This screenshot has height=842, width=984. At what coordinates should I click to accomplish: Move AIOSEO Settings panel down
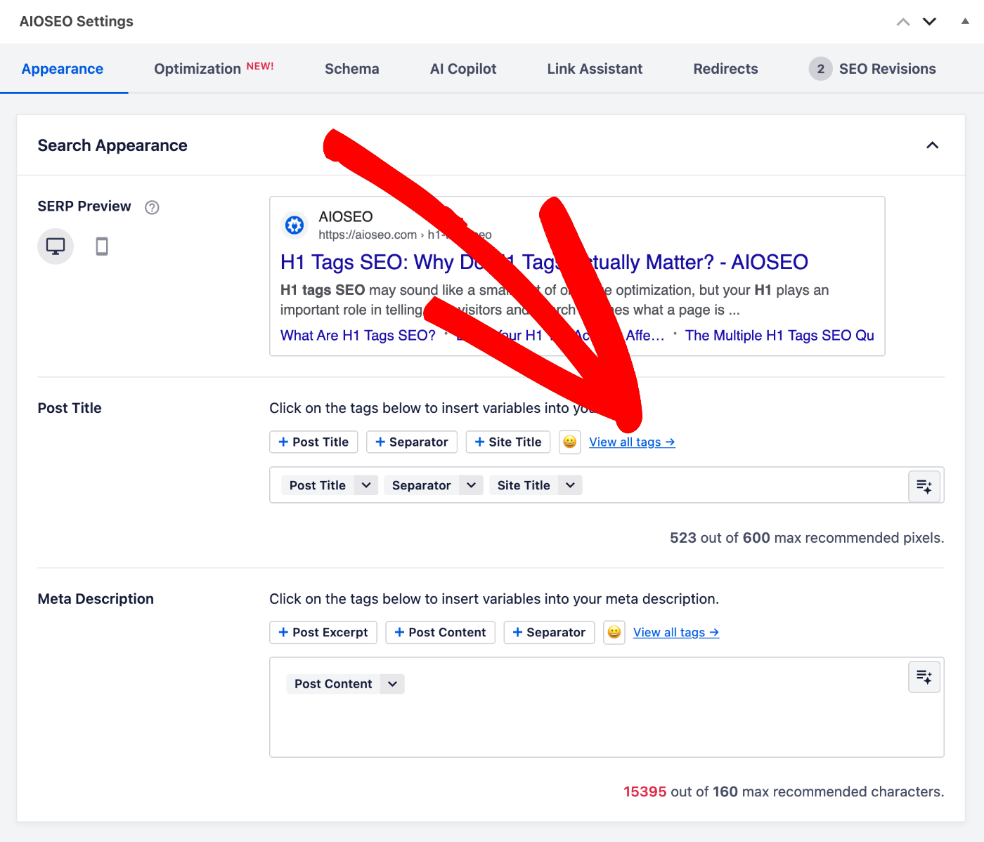coord(929,22)
